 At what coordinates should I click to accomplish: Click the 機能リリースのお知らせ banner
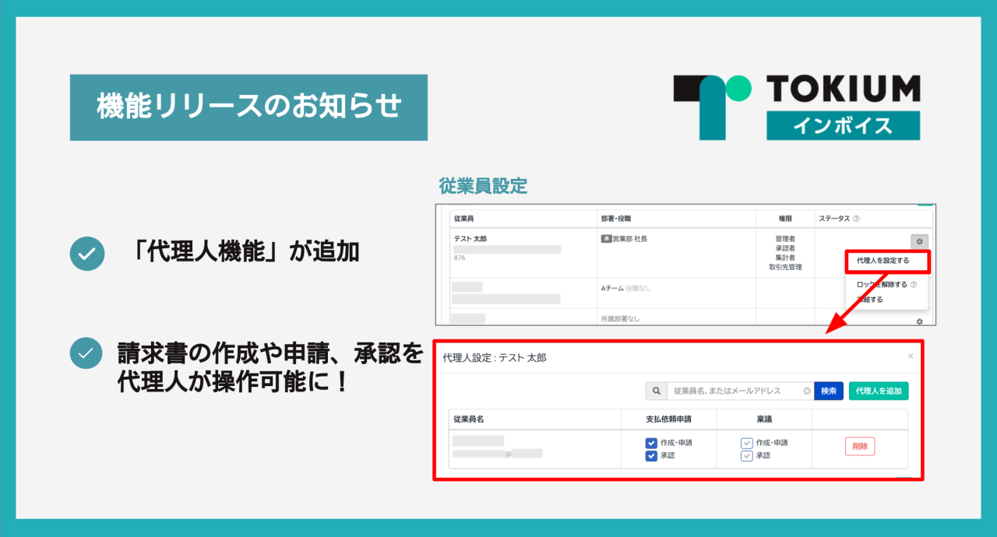point(248,107)
